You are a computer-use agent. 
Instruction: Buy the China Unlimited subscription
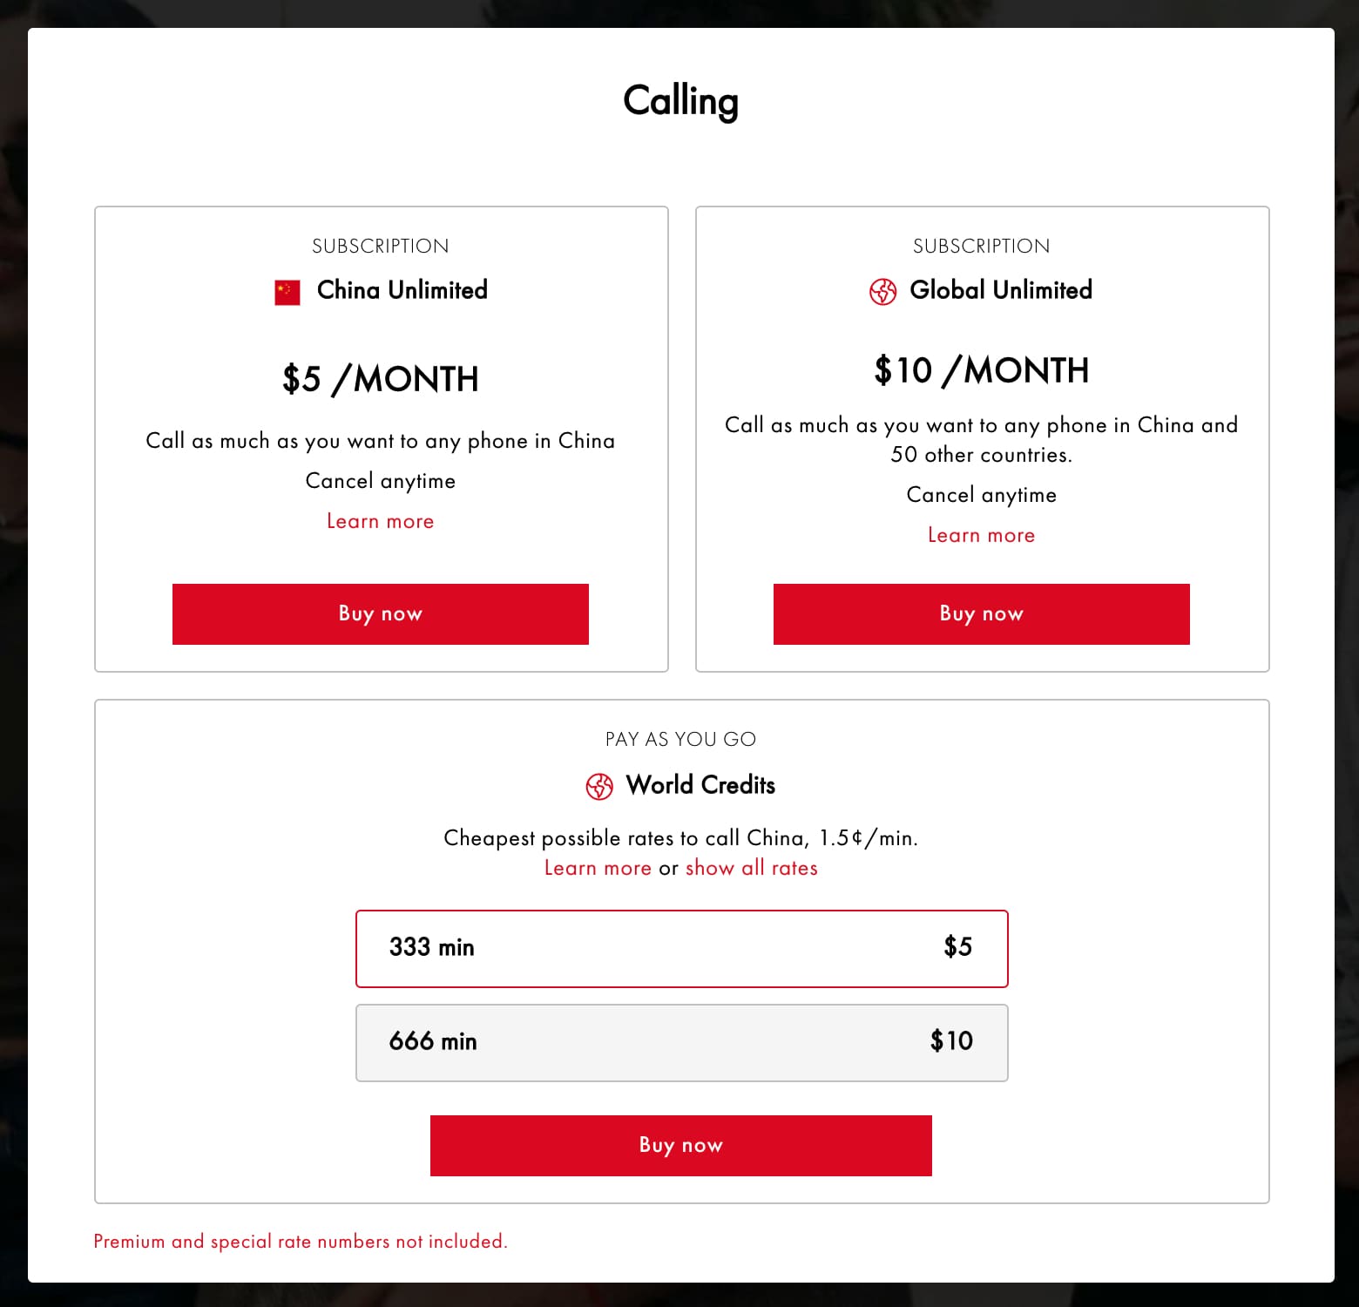pos(380,613)
